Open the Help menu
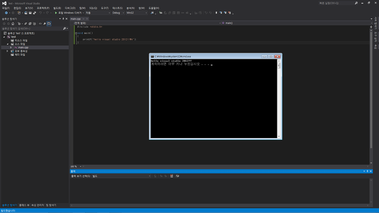The image size is (379, 213). pos(154,8)
